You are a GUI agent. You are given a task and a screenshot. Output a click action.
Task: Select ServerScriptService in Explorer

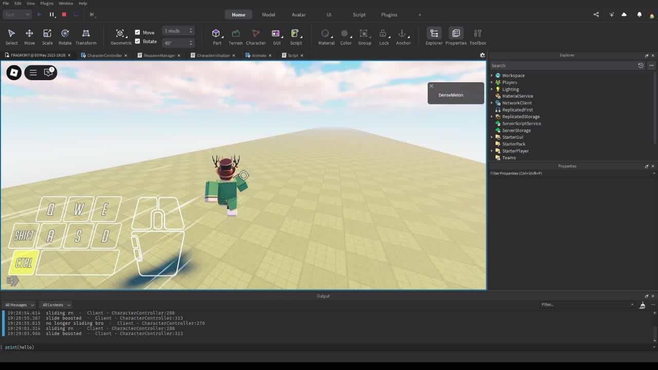pos(521,123)
